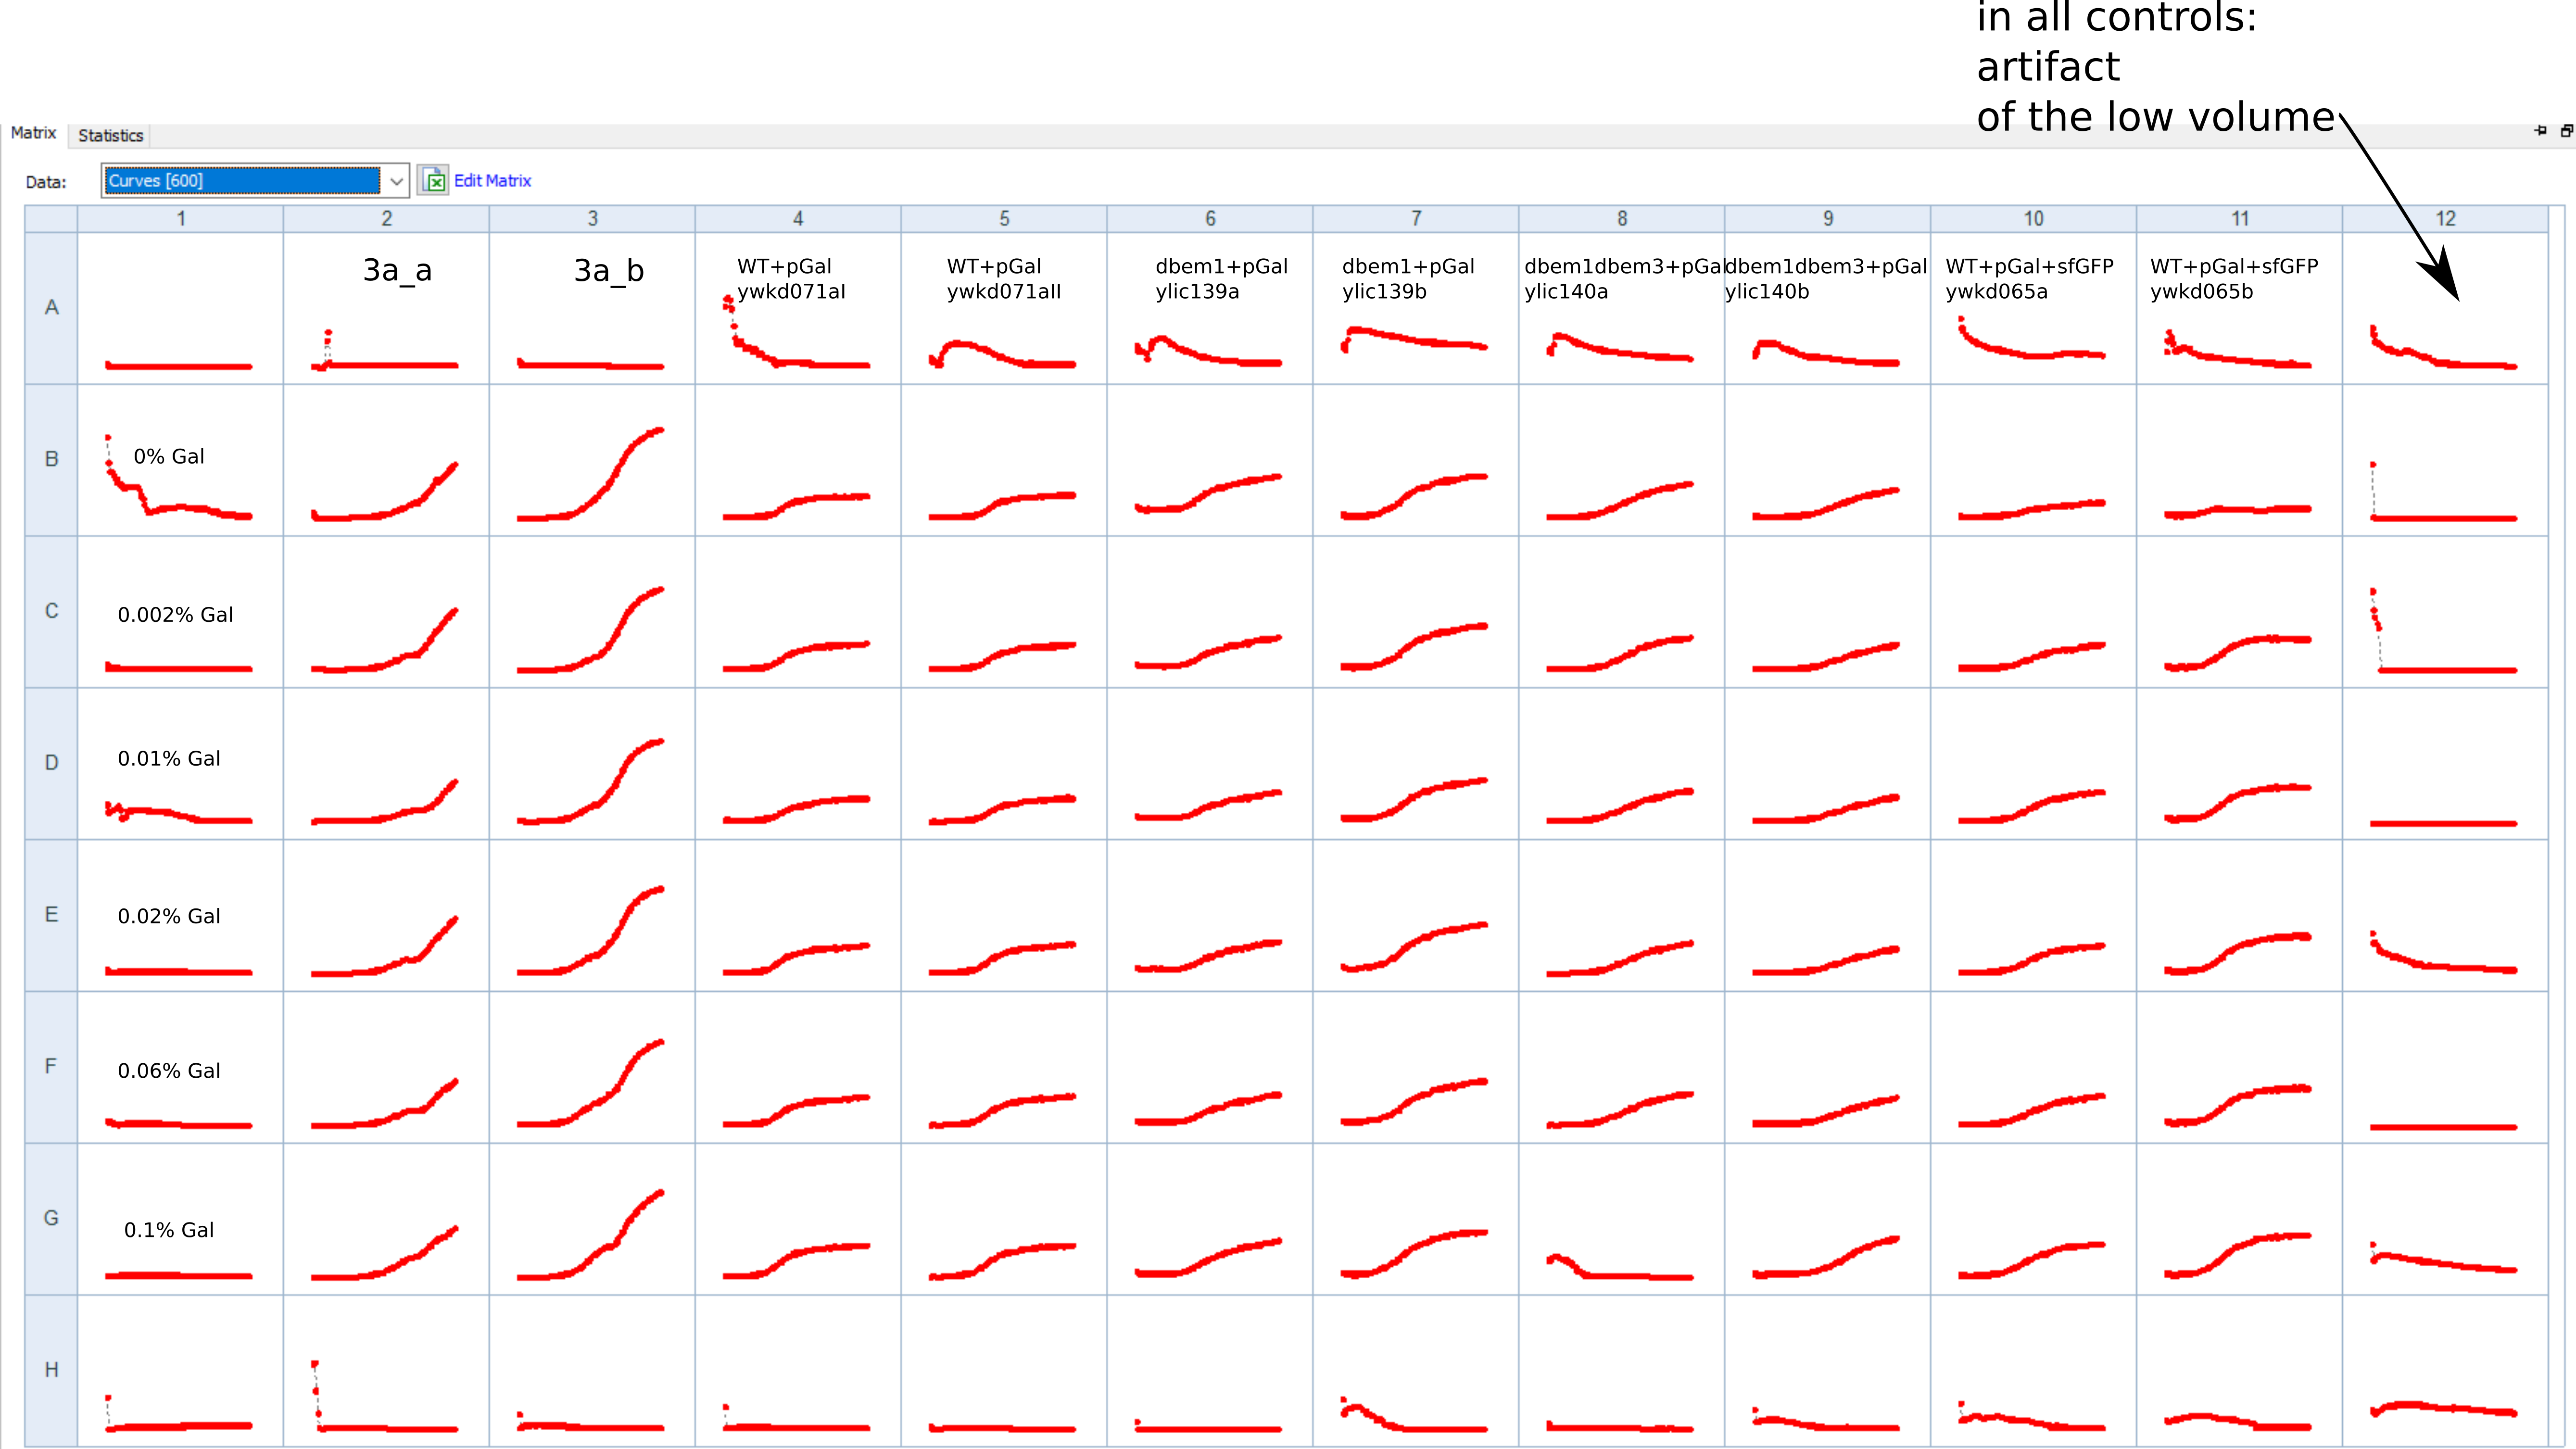This screenshot has width=2576, height=1449.
Task: Open well H2 curve with initial spike
Action: point(387,1371)
